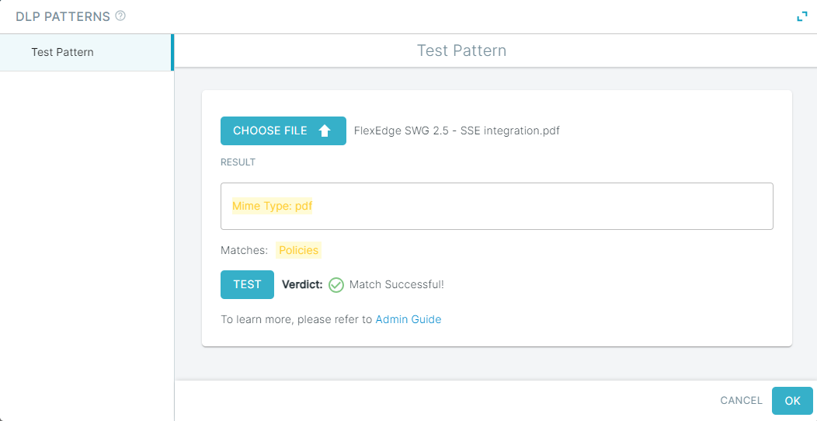Click the Policies match tag
817x421 pixels.
click(x=298, y=250)
